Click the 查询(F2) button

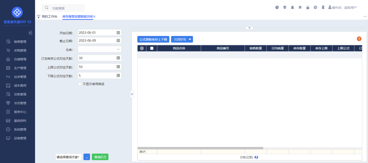click(x=100, y=157)
